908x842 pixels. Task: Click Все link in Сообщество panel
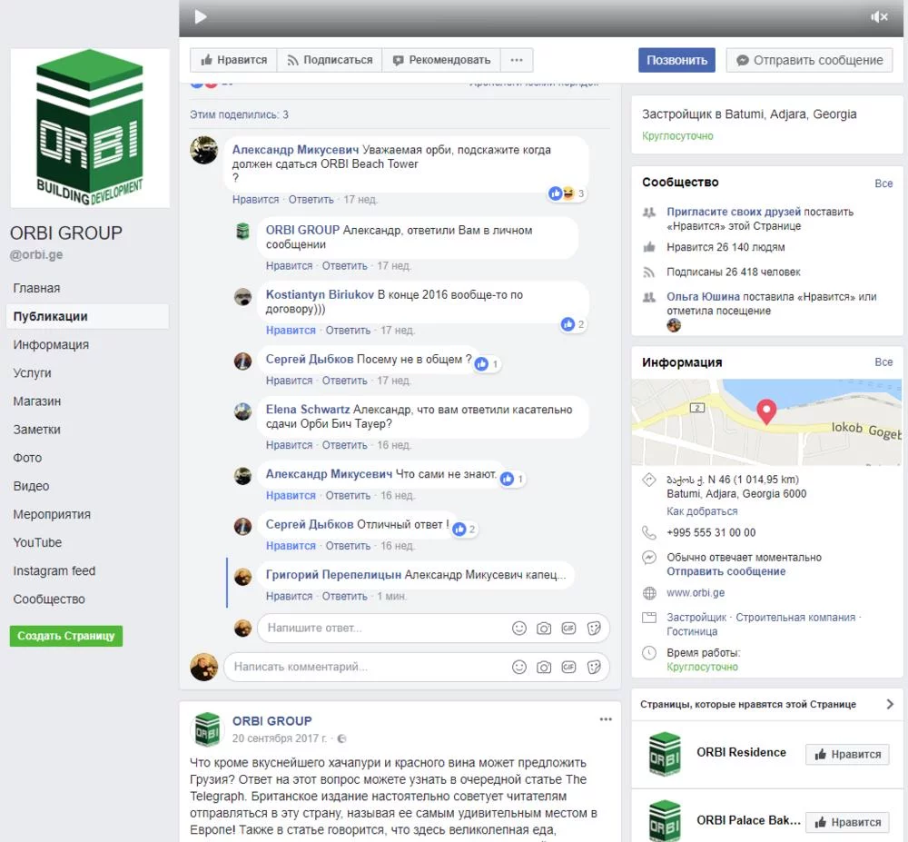pos(883,183)
